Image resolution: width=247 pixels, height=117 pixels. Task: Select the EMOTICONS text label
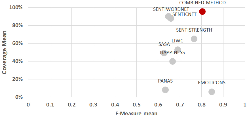point(212,83)
